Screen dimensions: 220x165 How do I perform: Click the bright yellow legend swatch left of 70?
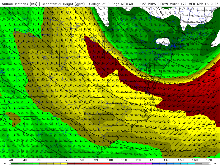click(x=64, y=164)
